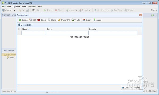
Task: Open the Options menu
Action: coord(16,6)
